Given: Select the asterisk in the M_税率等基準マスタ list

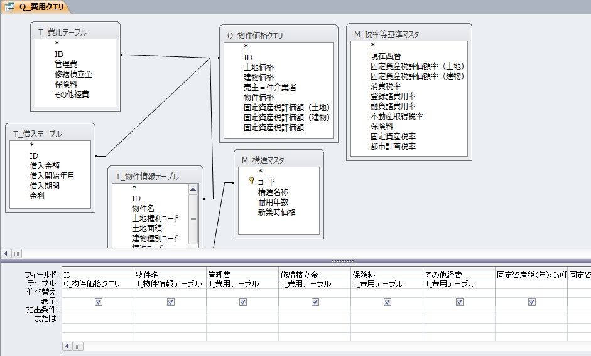Looking at the screenshot, I should [x=372, y=45].
